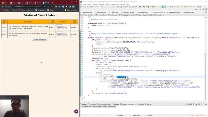Open Eclipse Source menu
This screenshot has width=208, height=117.
[89, 4]
